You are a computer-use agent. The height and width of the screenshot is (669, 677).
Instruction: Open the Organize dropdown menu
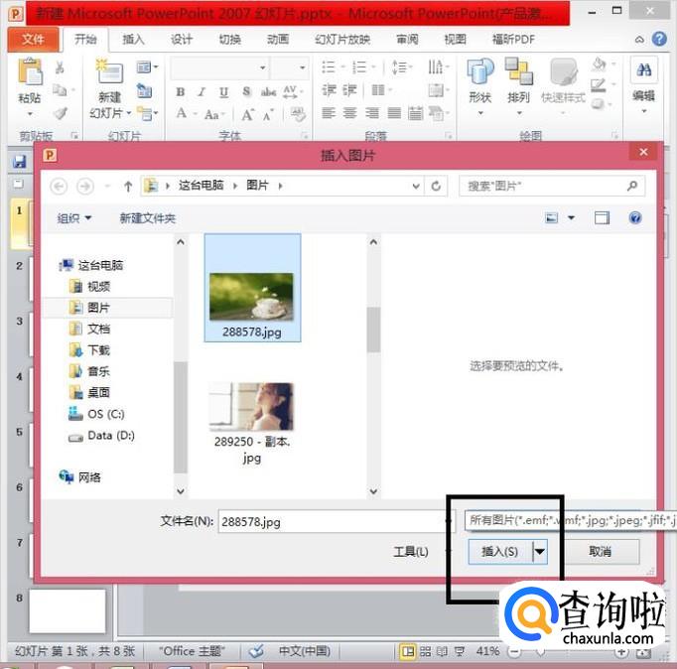[74, 218]
